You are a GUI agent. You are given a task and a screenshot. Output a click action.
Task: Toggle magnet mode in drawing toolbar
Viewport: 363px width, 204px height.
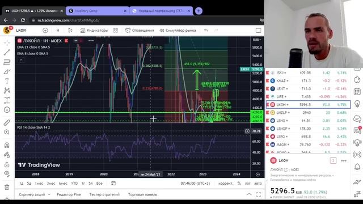click(7, 145)
